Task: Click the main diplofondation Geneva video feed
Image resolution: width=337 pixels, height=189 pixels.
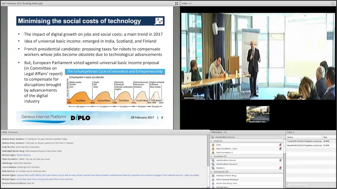Action: [x=258, y=56]
